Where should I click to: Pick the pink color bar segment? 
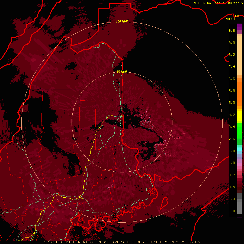239,164
